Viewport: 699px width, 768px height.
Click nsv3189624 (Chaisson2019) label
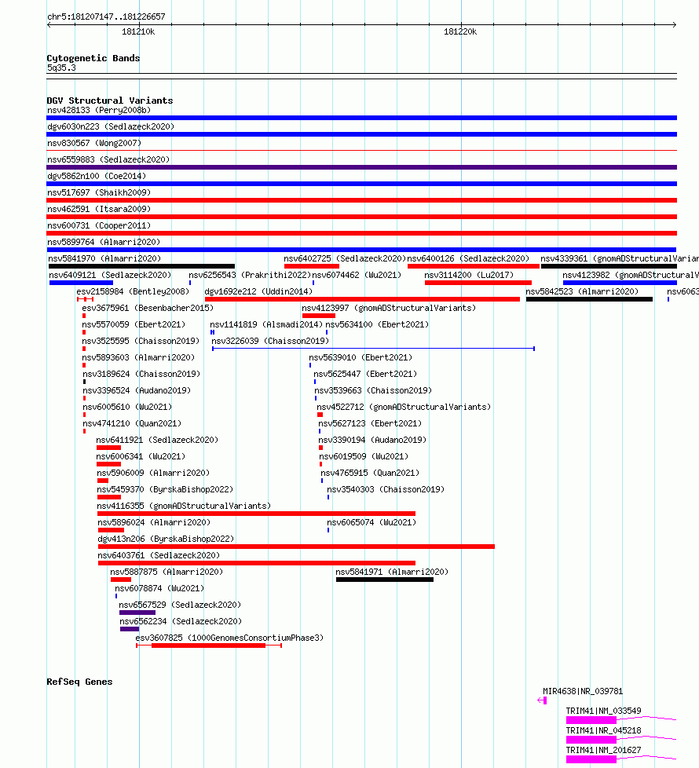tap(141, 375)
